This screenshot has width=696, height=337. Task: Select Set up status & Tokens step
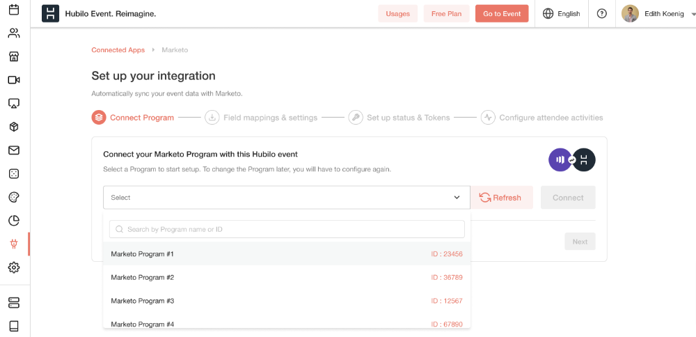coord(399,118)
